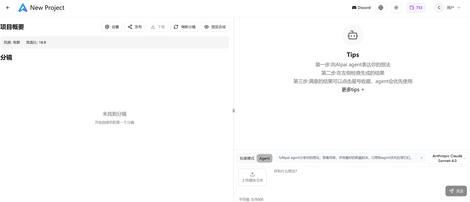
Task: Switch to 标准模式 tab
Action: point(247,158)
